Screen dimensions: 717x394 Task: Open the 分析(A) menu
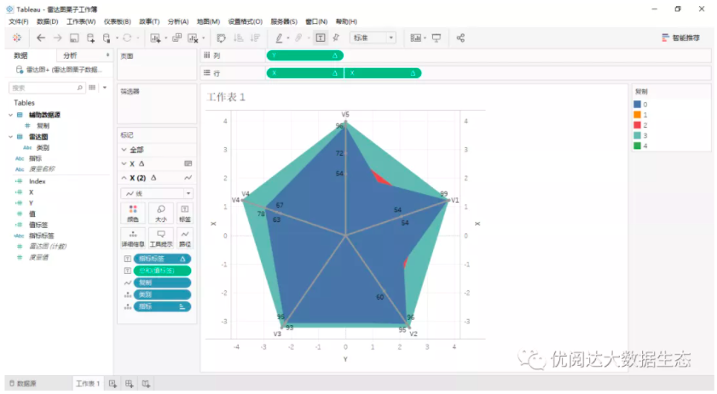tap(178, 21)
